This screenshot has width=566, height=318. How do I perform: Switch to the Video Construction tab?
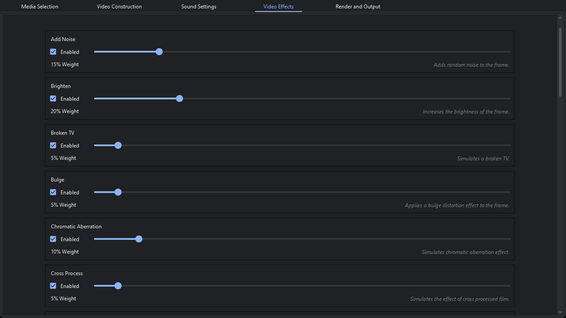point(119,6)
